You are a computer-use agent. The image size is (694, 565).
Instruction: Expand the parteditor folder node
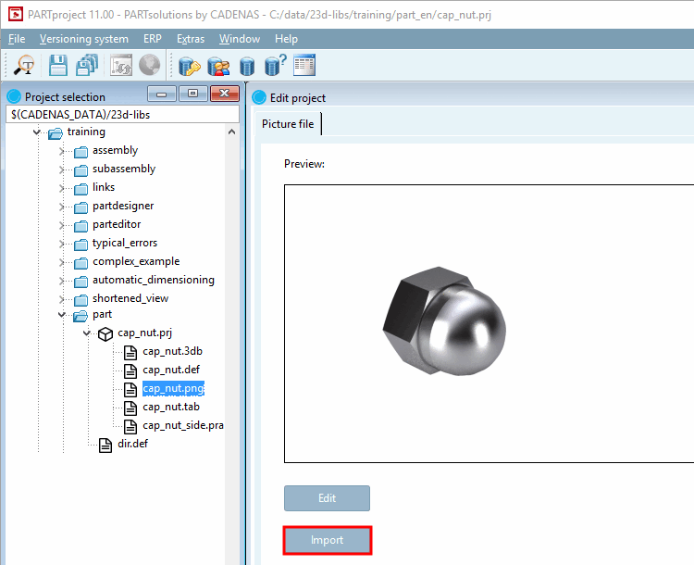[x=61, y=226]
